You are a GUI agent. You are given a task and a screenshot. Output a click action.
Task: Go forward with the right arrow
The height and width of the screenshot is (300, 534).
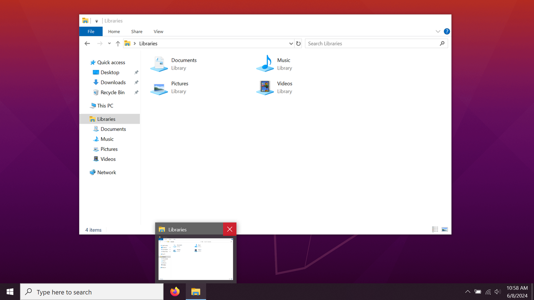(x=100, y=43)
